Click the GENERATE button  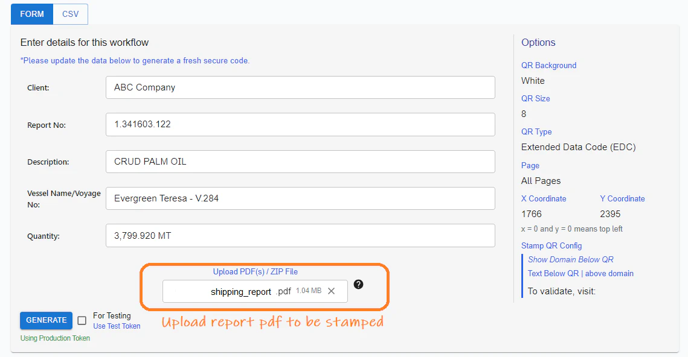(x=45, y=321)
